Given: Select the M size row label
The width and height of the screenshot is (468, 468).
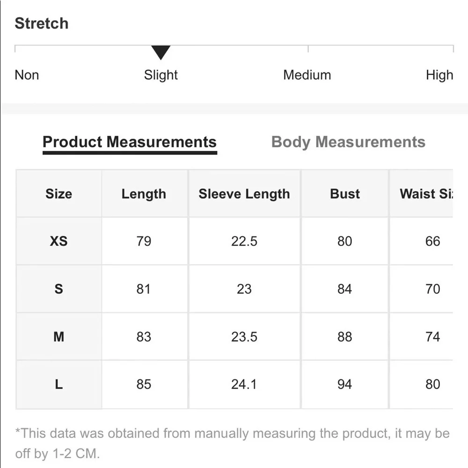Looking at the screenshot, I should click(59, 336).
